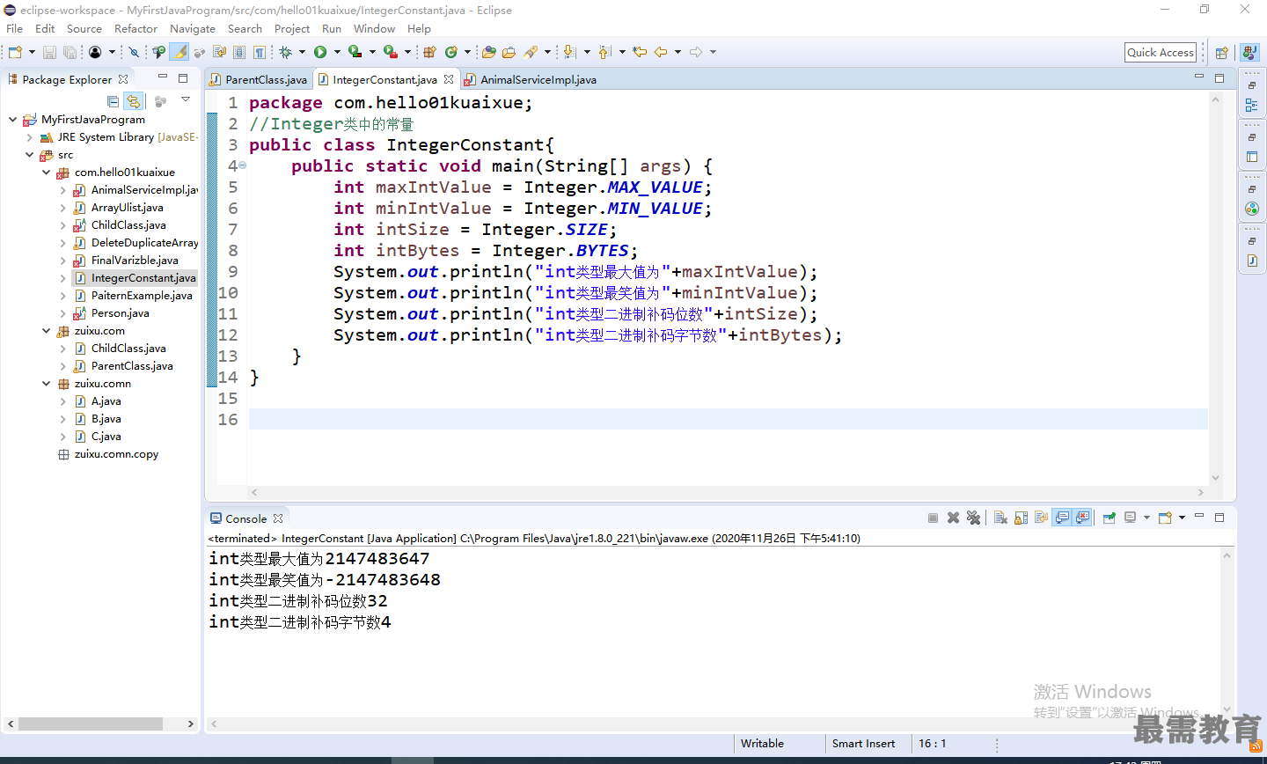Open the Navigate menu
Image resolution: width=1267 pixels, height=764 pixels.
(x=193, y=28)
